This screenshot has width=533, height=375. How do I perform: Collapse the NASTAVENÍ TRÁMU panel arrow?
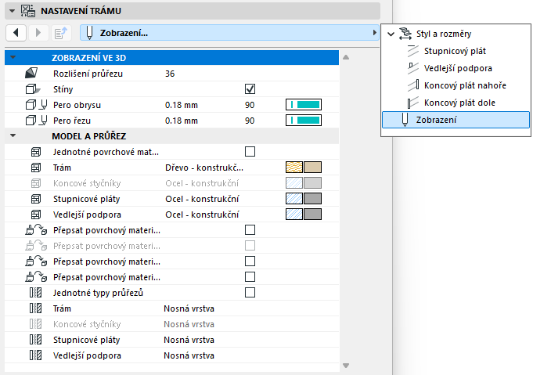[x=12, y=11]
